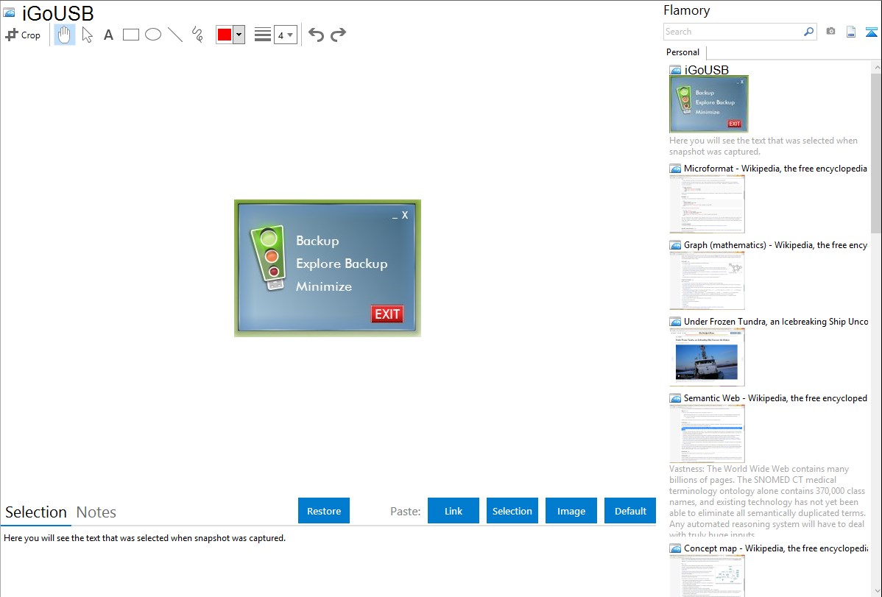Image resolution: width=882 pixels, height=597 pixels.
Task: Click the Flamory search field
Action: pyautogui.click(x=733, y=32)
